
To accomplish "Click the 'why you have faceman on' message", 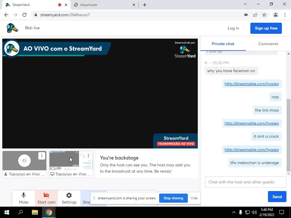I will pyautogui.click(x=231, y=71).
